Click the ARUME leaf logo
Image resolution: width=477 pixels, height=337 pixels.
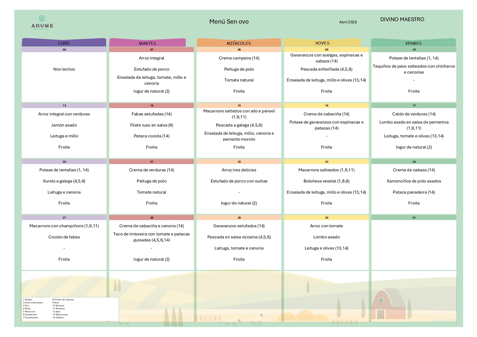tap(42, 18)
